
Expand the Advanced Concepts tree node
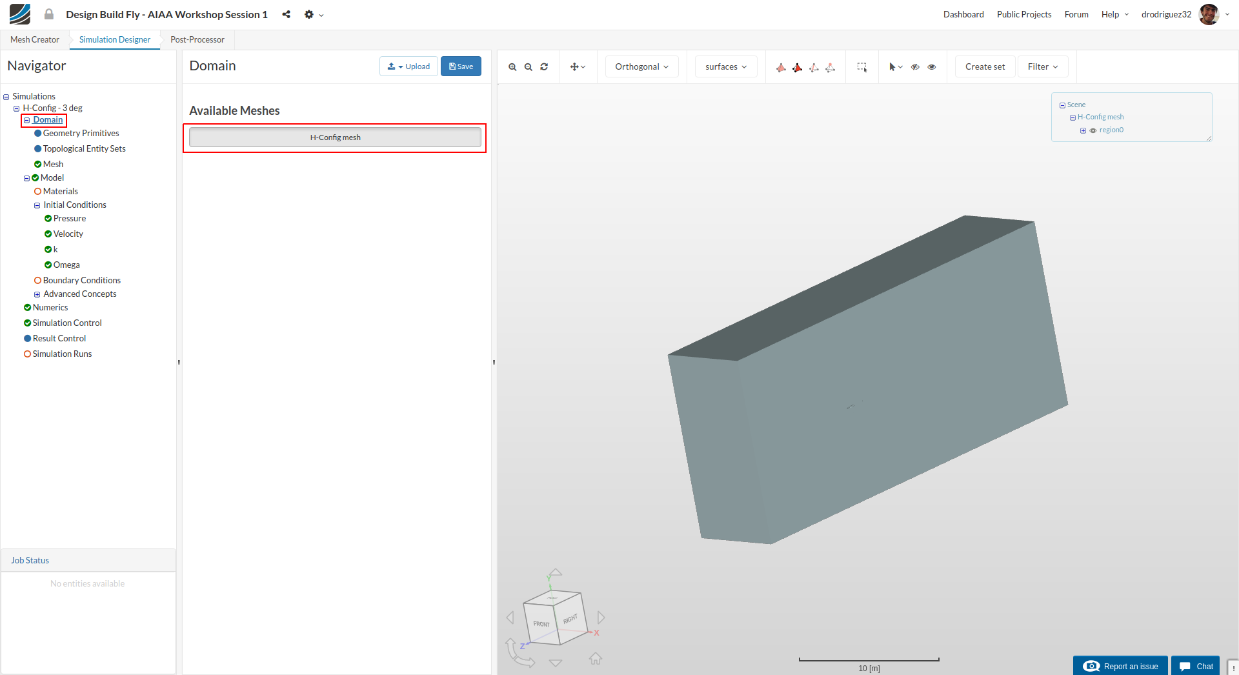tap(37, 294)
